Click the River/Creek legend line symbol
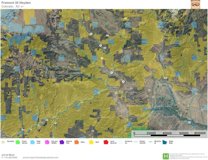Viewport: 208px width, 160px height. pos(151,142)
